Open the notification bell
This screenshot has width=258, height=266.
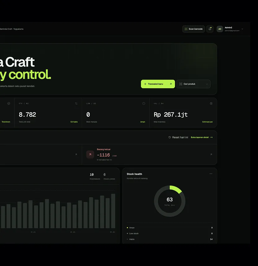(x=210, y=29)
